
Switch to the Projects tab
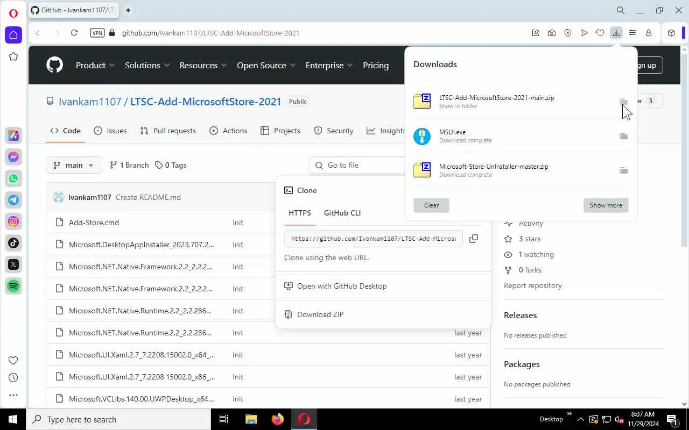[x=280, y=131]
